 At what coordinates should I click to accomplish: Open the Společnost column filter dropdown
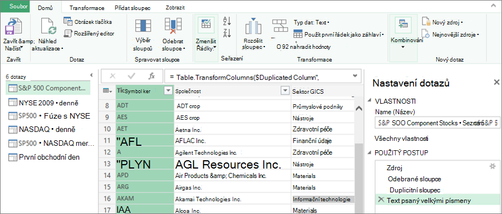click(285, 91)
